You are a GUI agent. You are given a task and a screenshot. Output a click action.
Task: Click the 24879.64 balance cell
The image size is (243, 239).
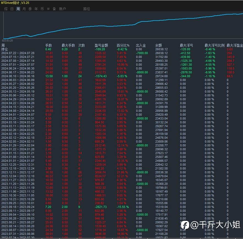161,176
